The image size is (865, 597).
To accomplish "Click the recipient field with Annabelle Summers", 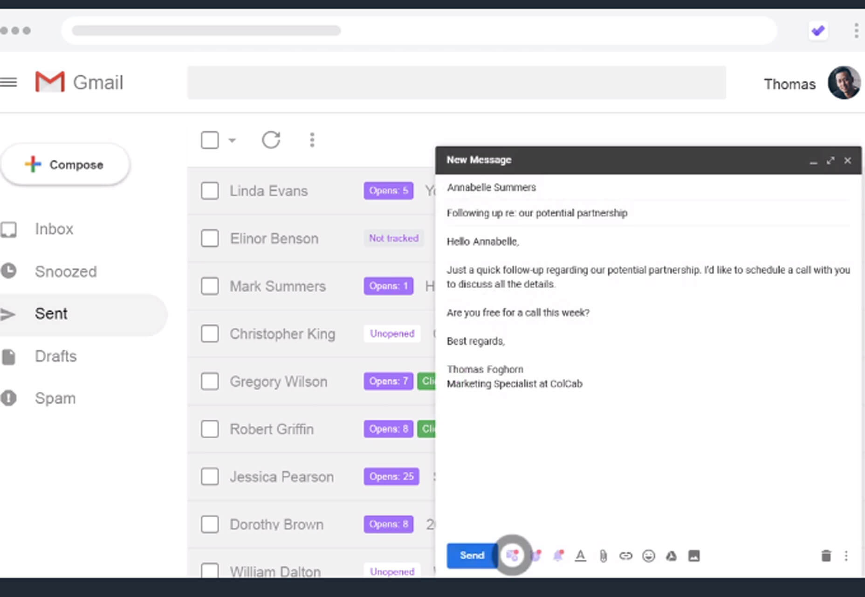I will click(648, 187).
